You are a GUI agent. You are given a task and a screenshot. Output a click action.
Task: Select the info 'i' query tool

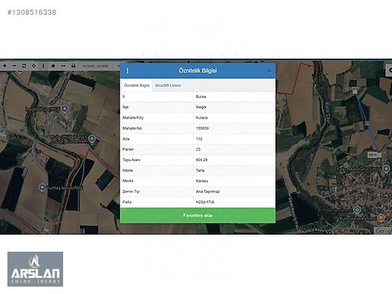click(43, 66)
